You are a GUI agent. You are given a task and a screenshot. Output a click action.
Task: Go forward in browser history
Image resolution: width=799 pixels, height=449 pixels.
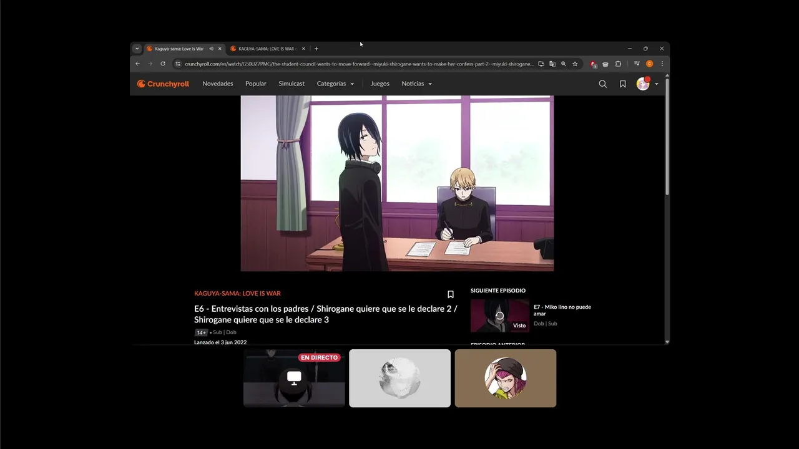(x=150, y=64)
